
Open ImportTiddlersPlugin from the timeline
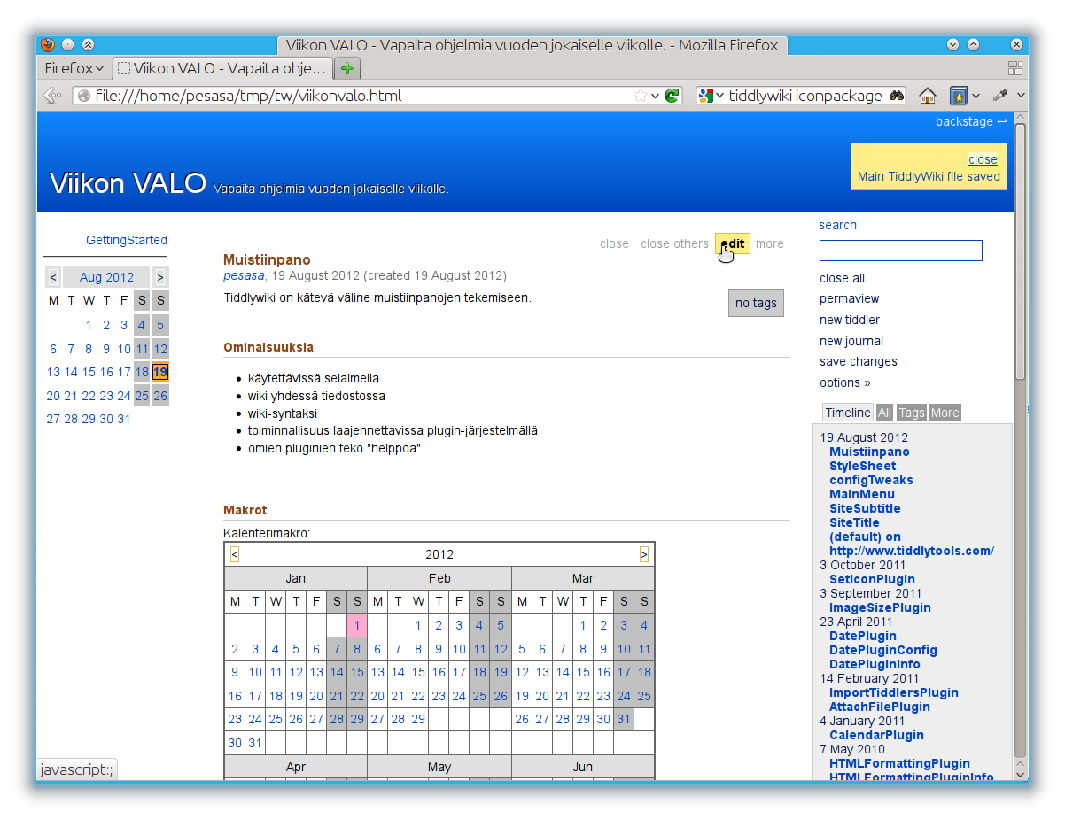[x=894, y=692]
